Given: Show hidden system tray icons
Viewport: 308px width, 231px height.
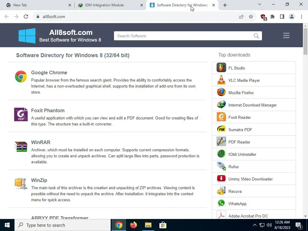Looking at the screenshot, I should click(254, 225).
